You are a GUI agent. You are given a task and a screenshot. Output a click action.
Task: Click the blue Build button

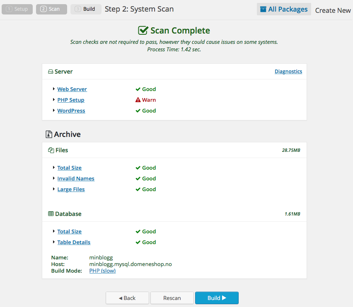[x=217, y=298]
